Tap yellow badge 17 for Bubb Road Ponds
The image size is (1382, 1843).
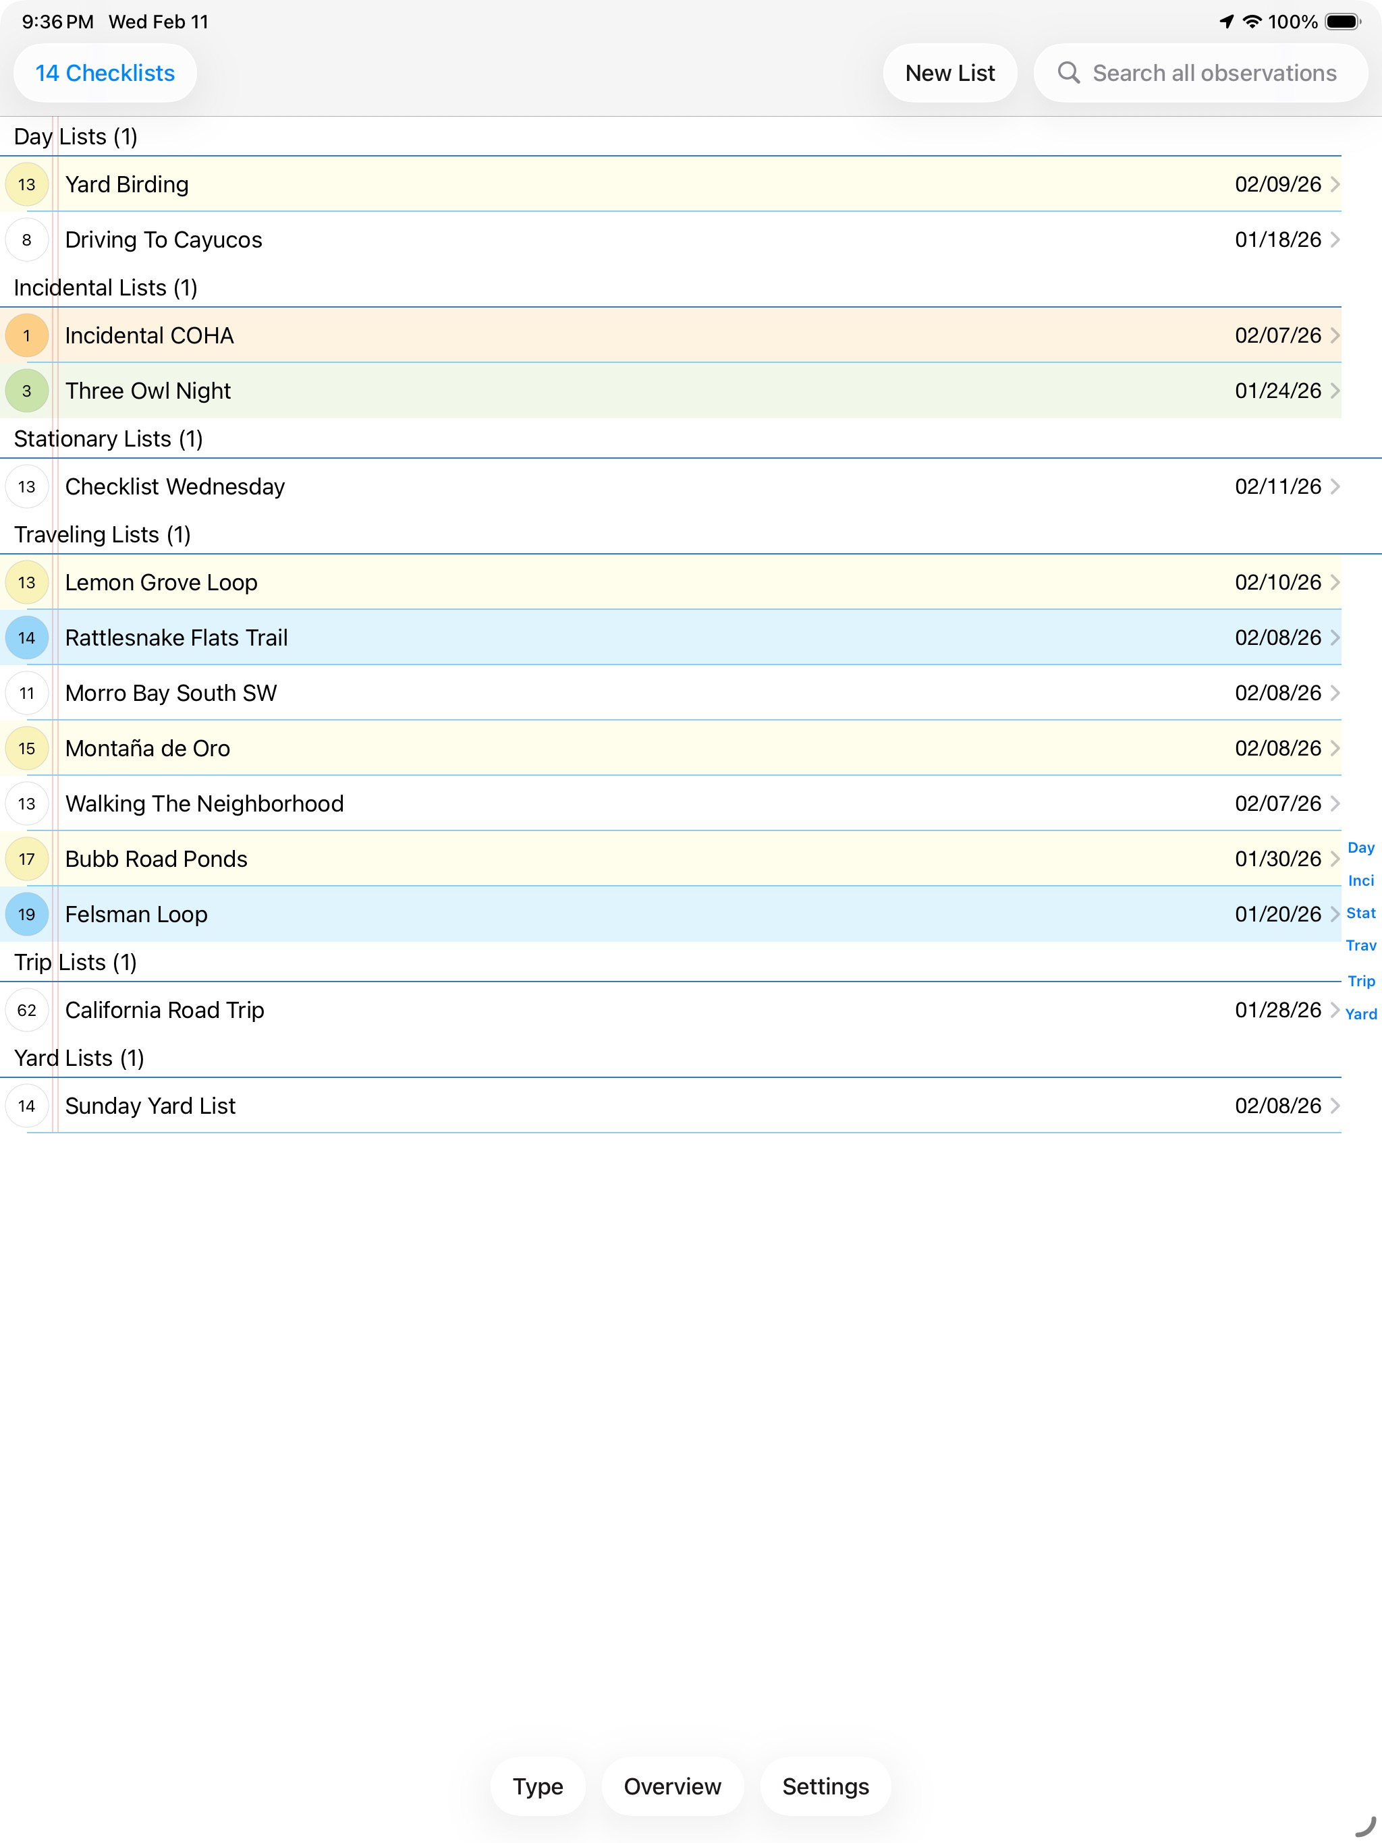27,859
